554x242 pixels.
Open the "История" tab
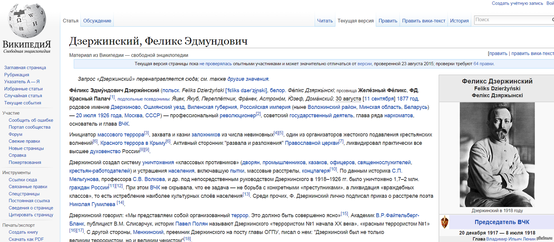(x=459, y=21)
